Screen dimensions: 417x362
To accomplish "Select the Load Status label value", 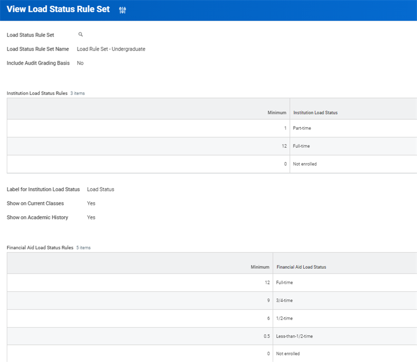I will tap(101, 189).
